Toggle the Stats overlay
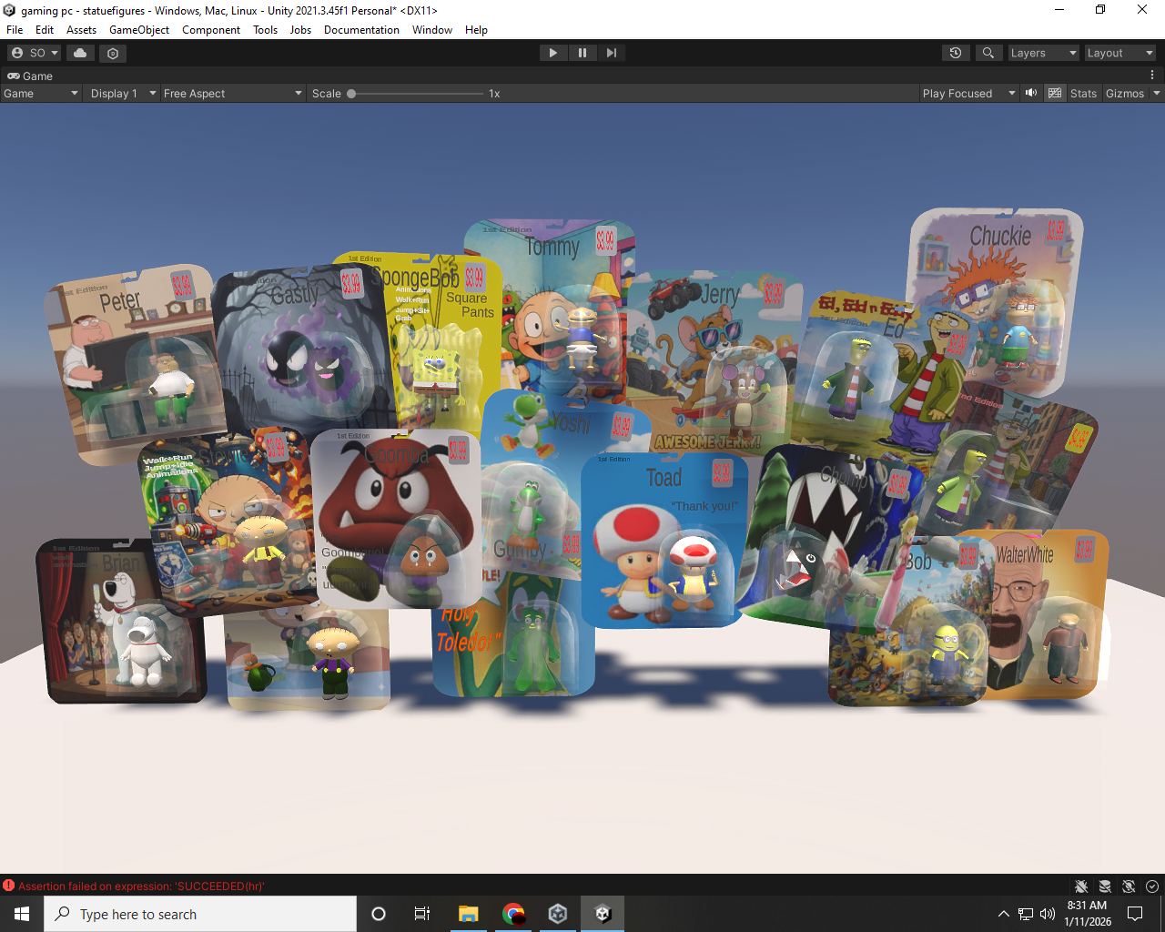 (1083, 93)
